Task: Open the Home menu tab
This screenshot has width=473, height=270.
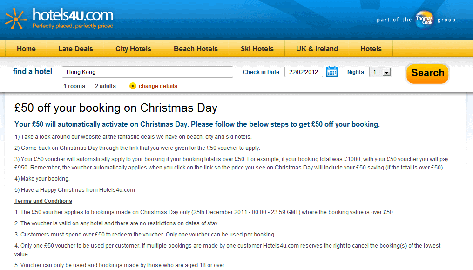Action: pyautogui.click(x=26, y=49)
